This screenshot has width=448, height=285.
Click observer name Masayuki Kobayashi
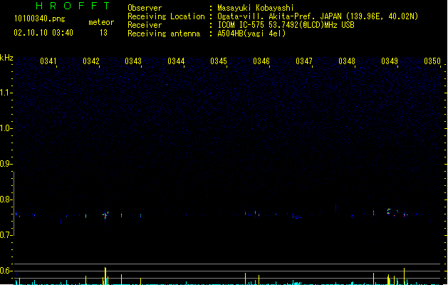pyautogui.click(x=256, y=8)
